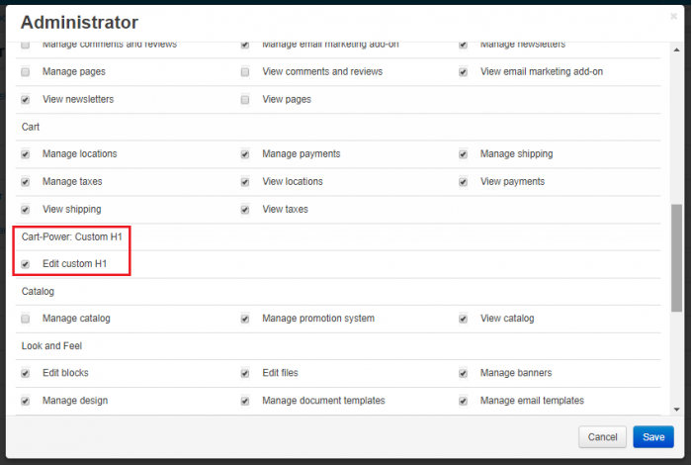Click the Look and Feel heading
692x465 pixels.
click(x=51, y=345)
